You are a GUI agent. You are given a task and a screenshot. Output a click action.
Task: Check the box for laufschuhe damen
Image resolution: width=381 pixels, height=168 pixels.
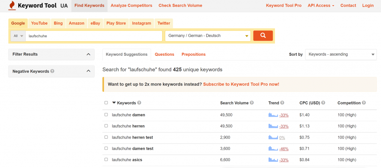106,115
